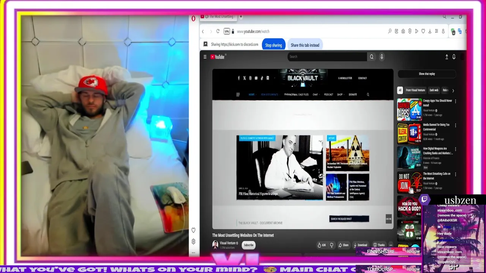
Task: Dislike the video with thumbs-down
Action: click(x=331, y=245)
